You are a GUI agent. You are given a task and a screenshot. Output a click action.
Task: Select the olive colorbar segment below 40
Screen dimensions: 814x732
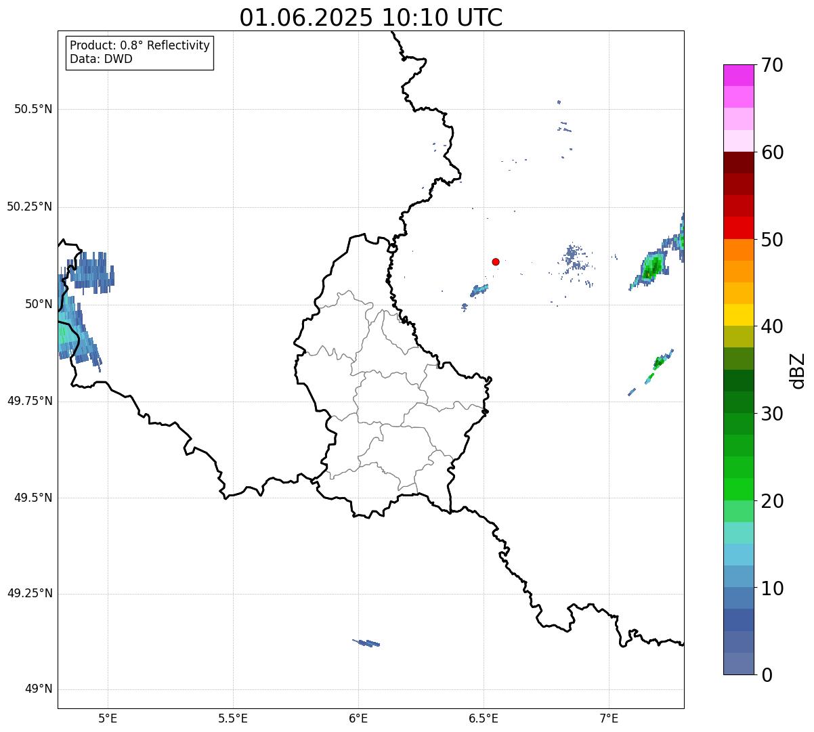coord(738,337)
